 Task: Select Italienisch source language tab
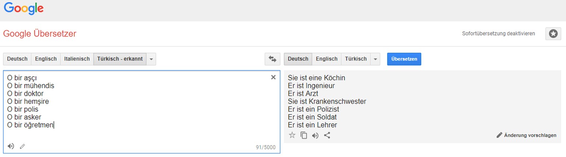tap(77, 59)
